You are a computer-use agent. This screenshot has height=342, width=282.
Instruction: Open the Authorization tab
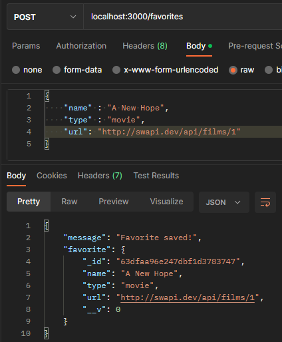coord(81,46)
